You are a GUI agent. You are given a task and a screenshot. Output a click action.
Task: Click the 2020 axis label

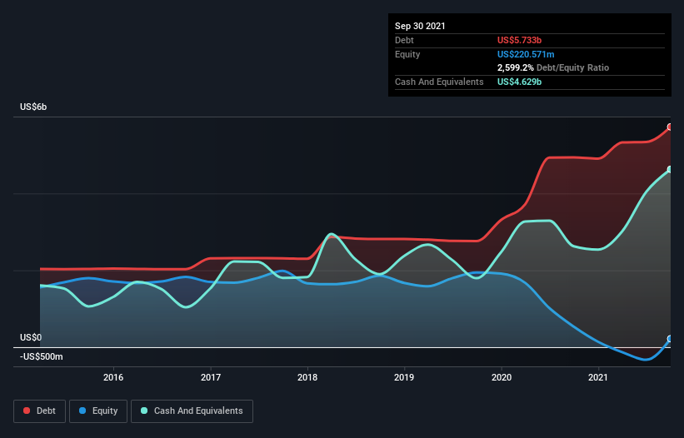502,377
